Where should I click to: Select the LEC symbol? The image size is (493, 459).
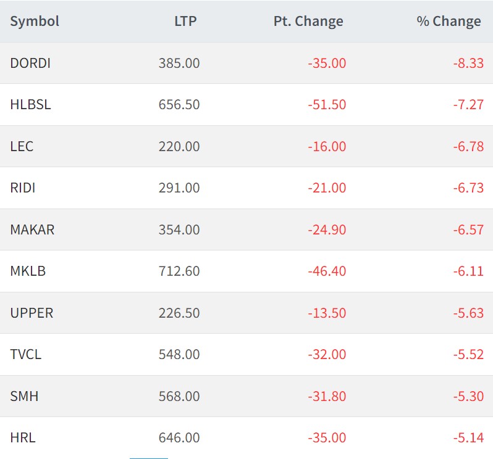(22, 147)
